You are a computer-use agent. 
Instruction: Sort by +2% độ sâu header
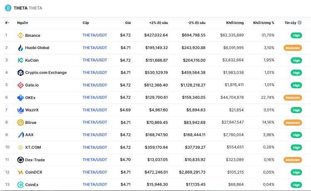click(x=159, y=23)
